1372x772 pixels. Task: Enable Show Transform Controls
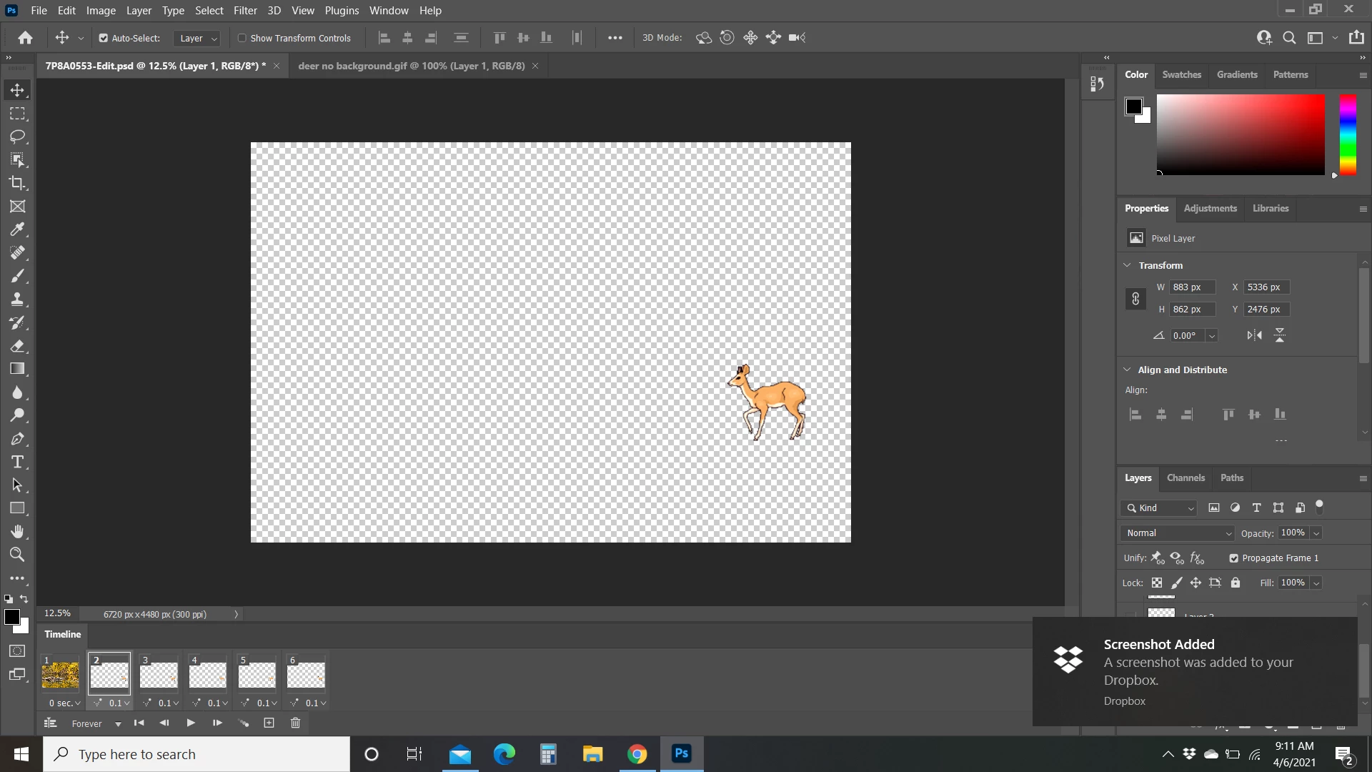(242, 38)
